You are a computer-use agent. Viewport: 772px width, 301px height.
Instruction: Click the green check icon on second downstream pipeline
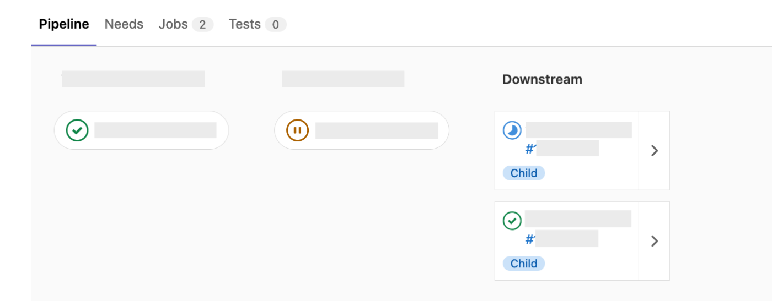(512, 221)
